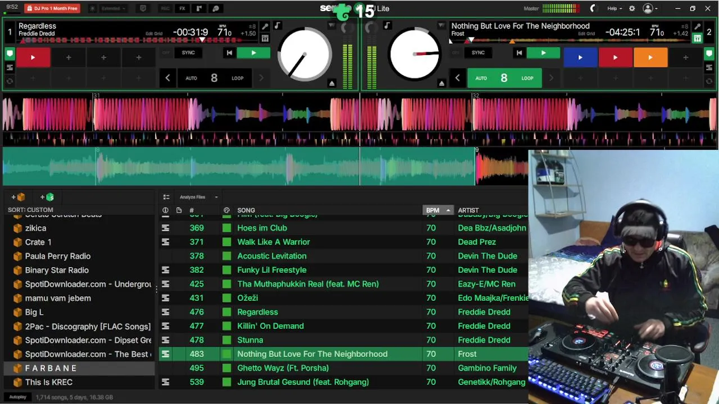Sort the library by the BPM column
This screenshot has height=404, width=719.
point(438,210)
